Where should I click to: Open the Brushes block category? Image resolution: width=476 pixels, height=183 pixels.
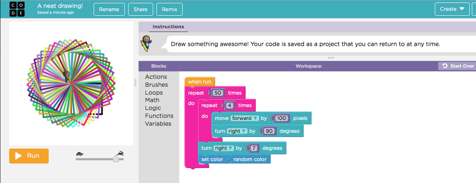coord(156,85)
